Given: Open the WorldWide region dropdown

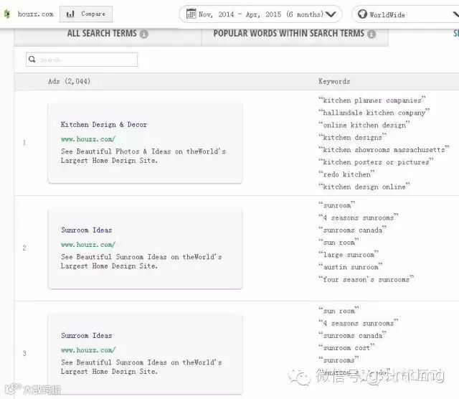Looking at the screenshot, I should pyautogui.click(x=405, y=14).
